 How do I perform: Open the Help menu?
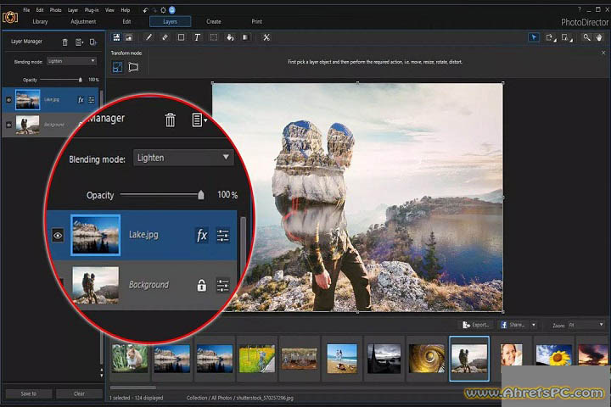click(125, 10)
